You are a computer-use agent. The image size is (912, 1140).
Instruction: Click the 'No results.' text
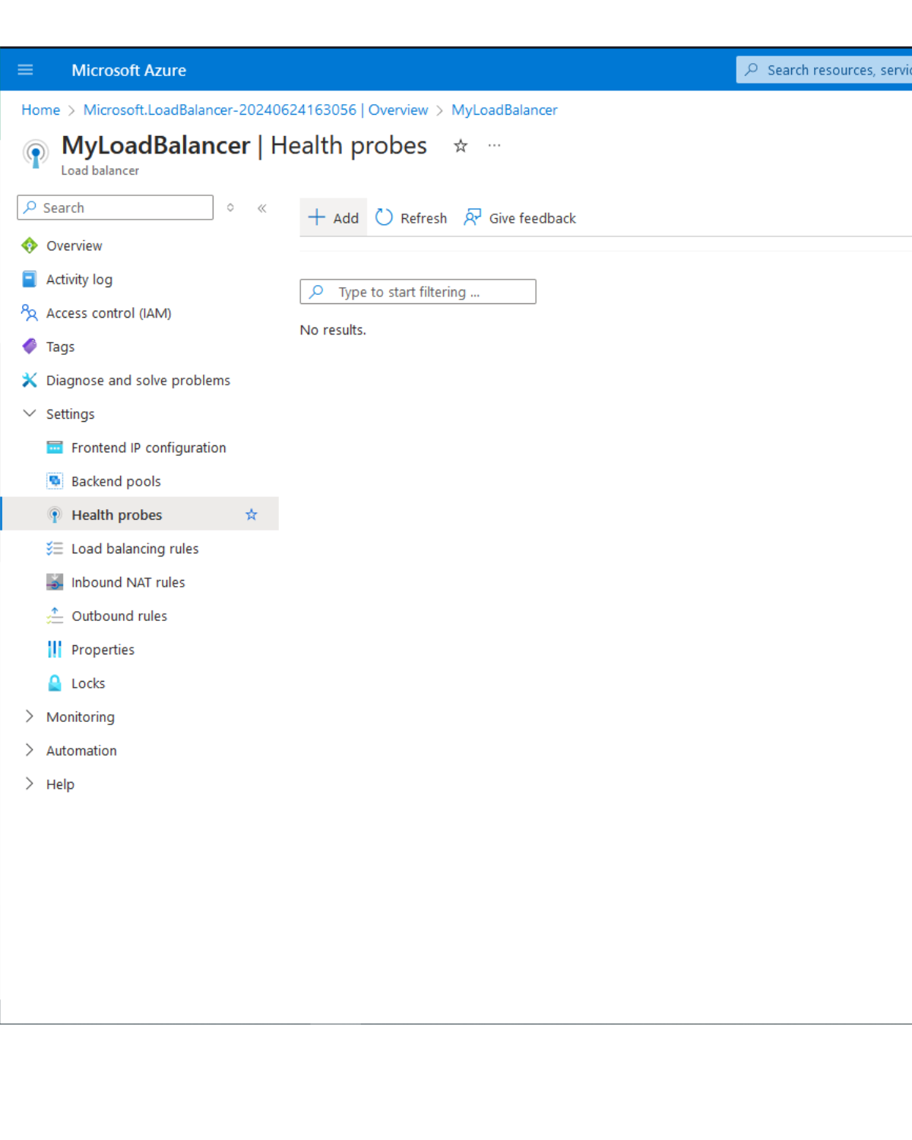pos(333,330)
